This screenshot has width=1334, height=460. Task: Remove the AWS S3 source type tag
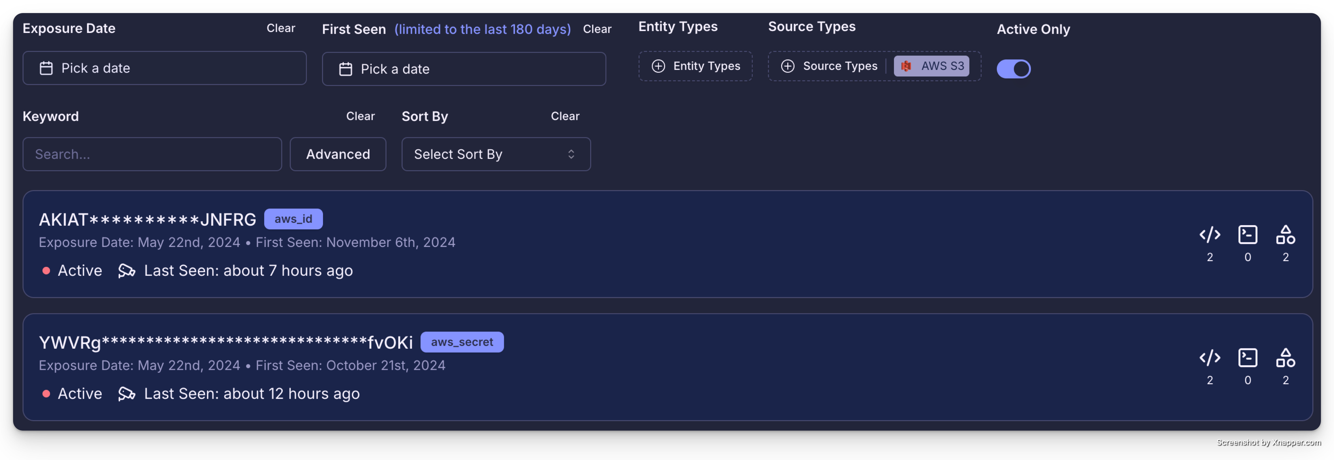(932, 66)
